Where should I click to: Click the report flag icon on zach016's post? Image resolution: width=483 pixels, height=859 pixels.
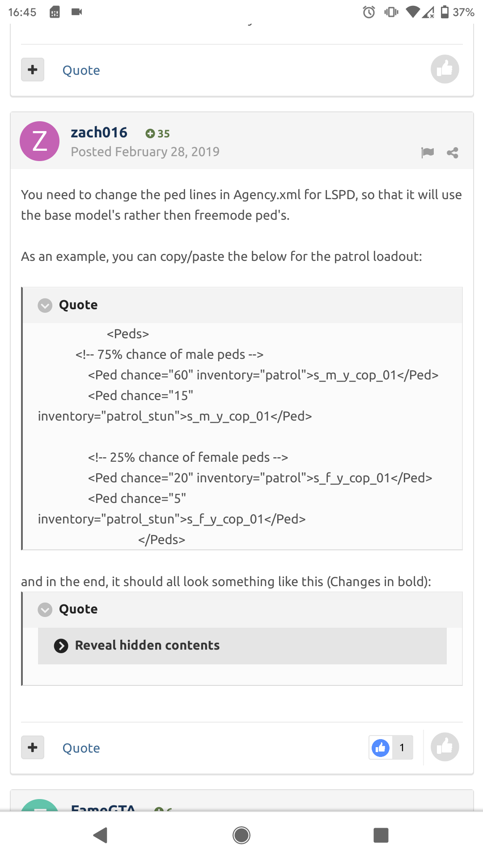428,153
